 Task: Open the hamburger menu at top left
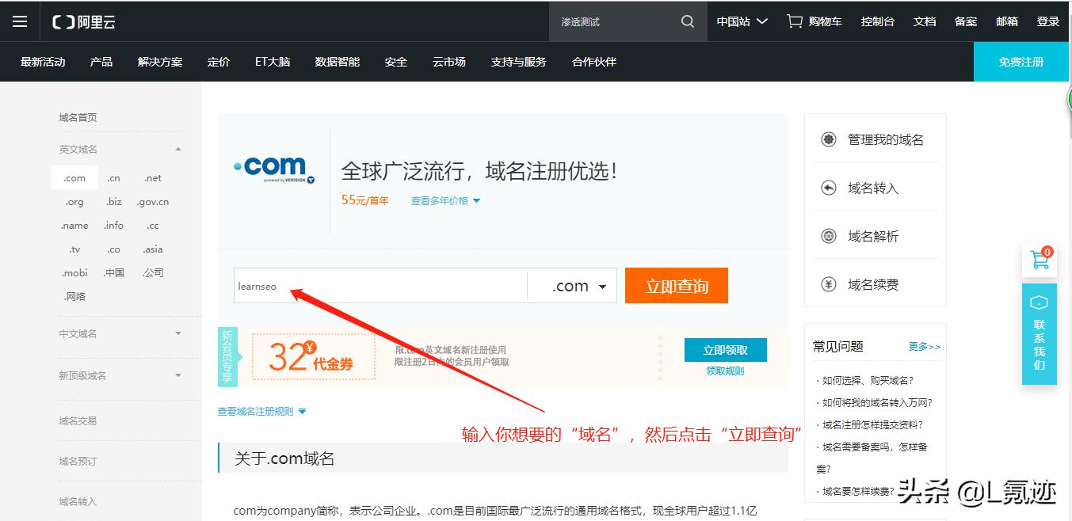tap(20, 21)
